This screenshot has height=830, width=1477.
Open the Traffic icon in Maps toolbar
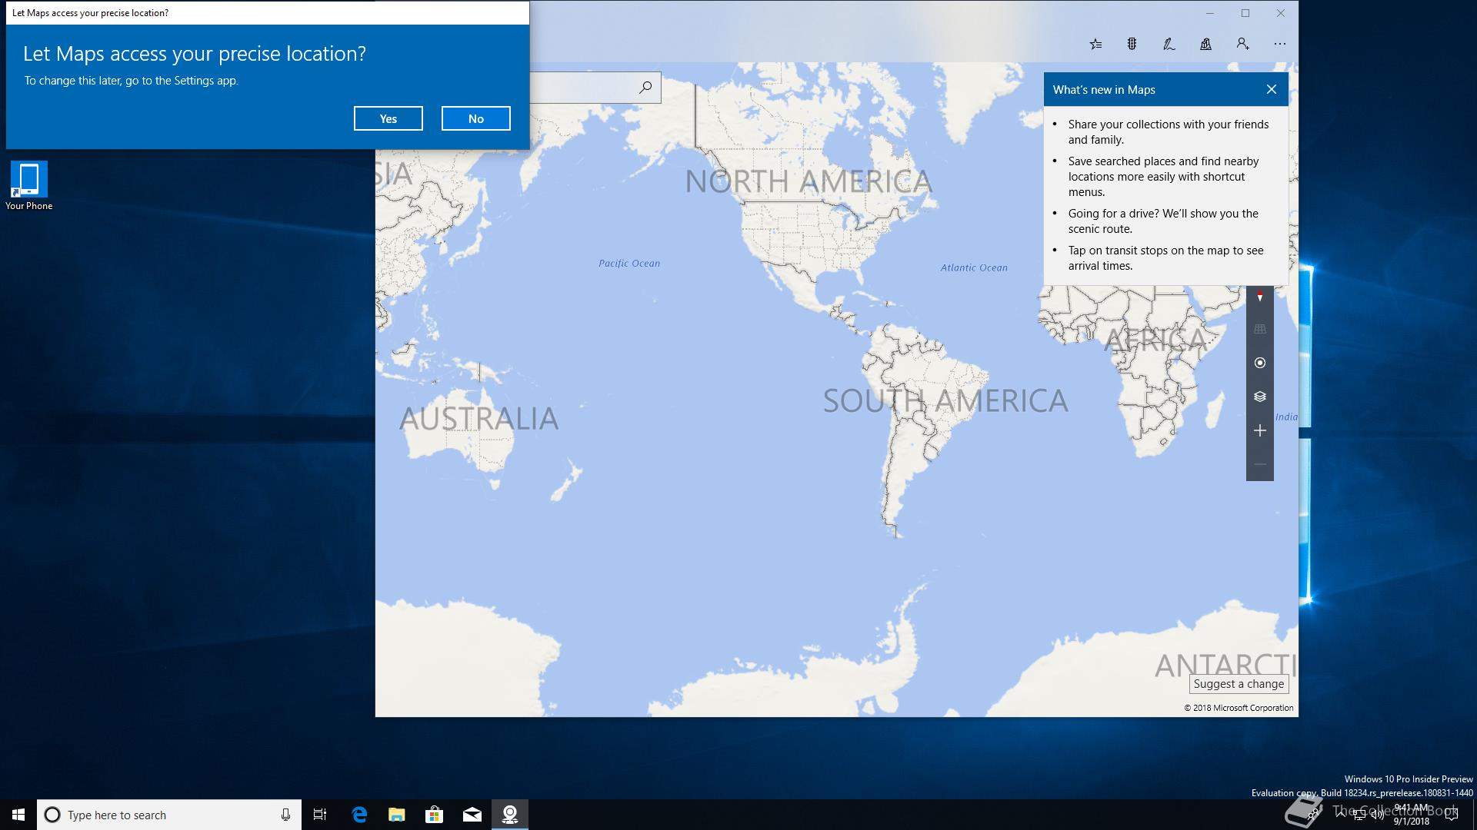point(1132,45)
